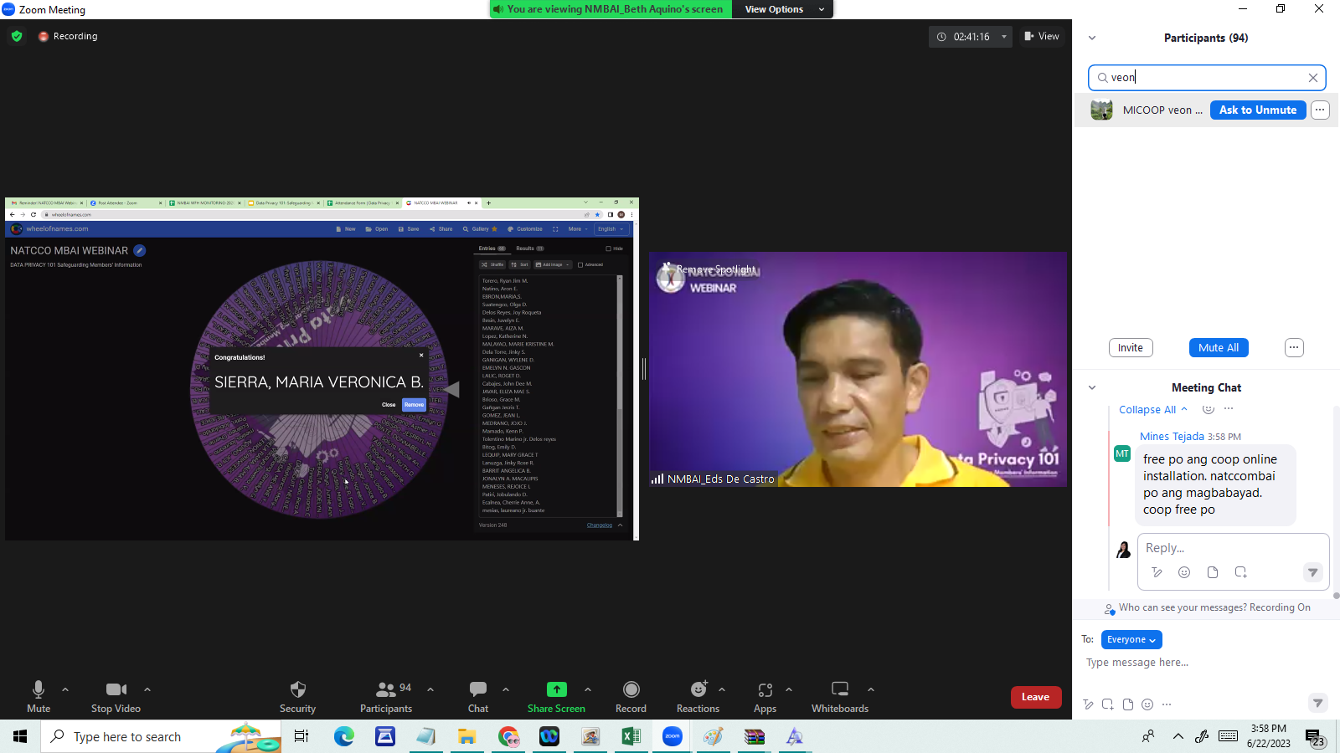
Task: Click the Mute All button
Action: click(1219, 347)
